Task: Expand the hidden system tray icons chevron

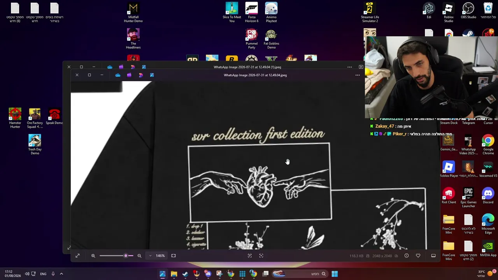Action: click(x=61, y=274)
